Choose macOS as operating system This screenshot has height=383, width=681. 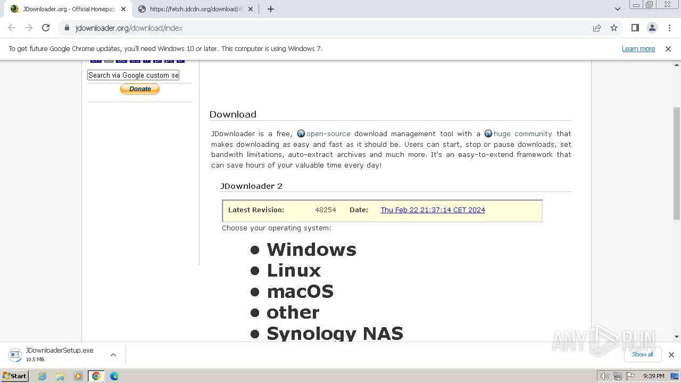(x=300, y=292)
